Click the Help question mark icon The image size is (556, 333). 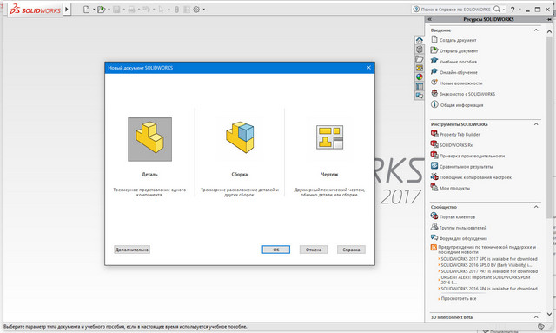point(513,10)
